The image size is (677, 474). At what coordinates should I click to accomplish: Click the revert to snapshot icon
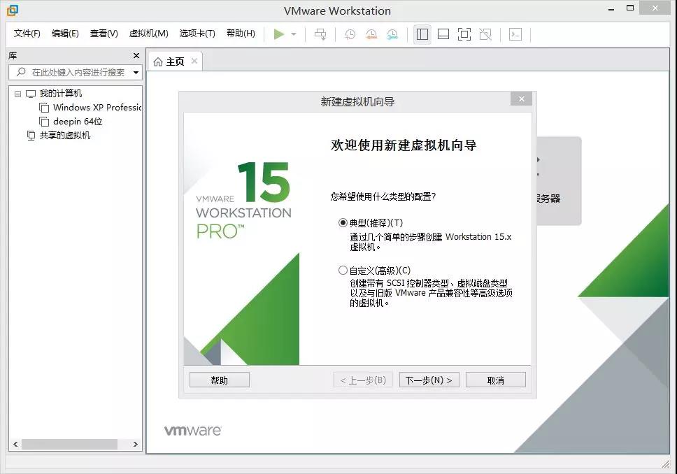(371, 34)
